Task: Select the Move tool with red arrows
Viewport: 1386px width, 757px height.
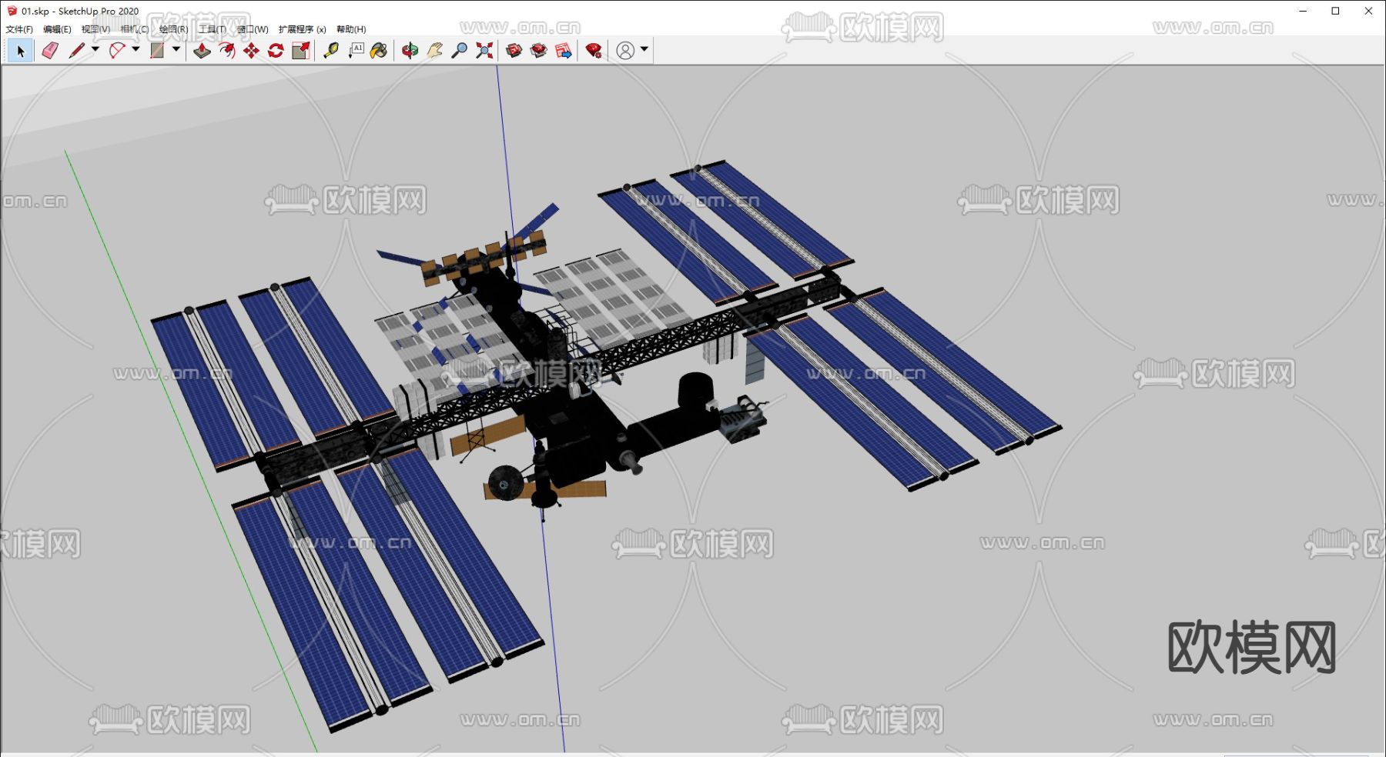Action: point(251,51)
